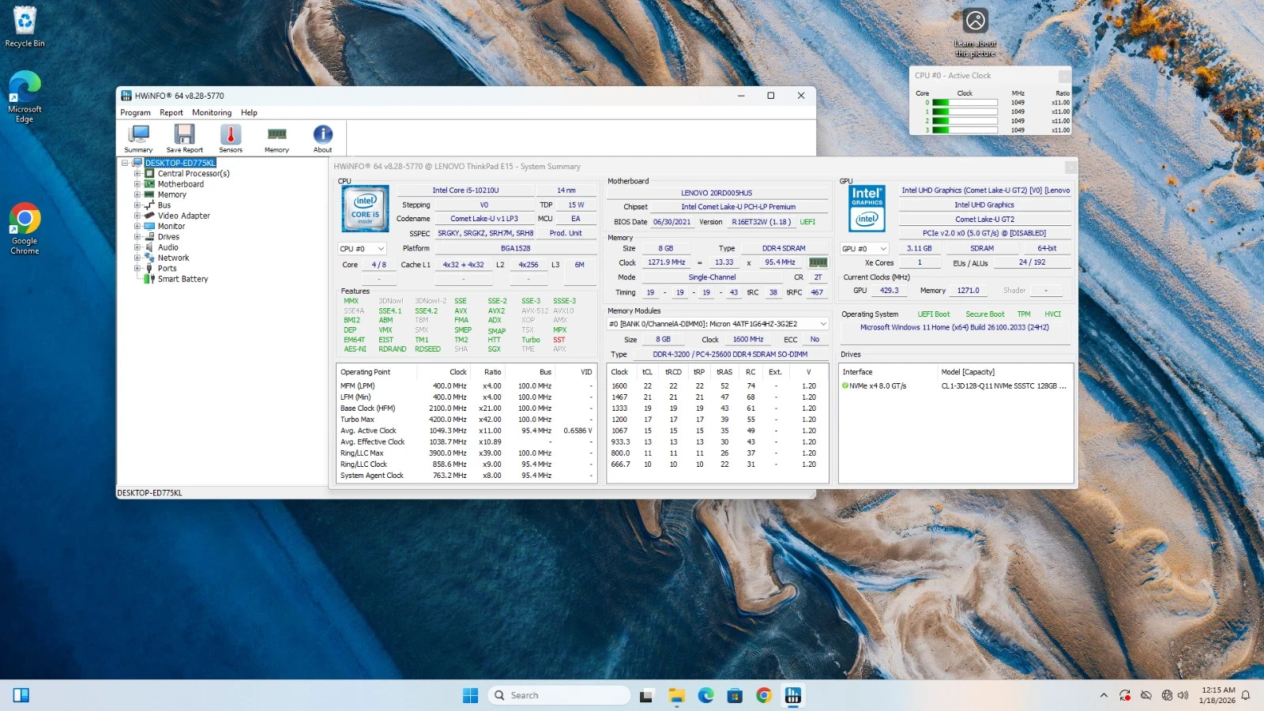Expand the Memory node in the device tree
The height and width of the screenshot is (711, 1264).
137,194
